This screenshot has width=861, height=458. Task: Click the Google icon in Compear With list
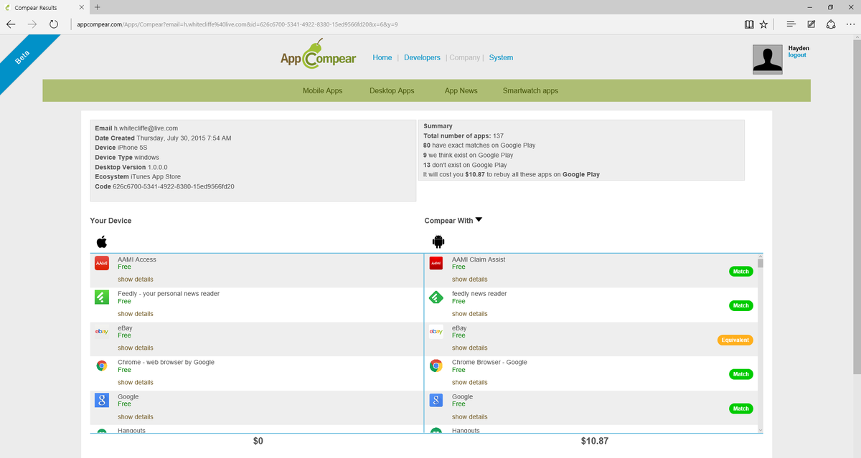436,400
